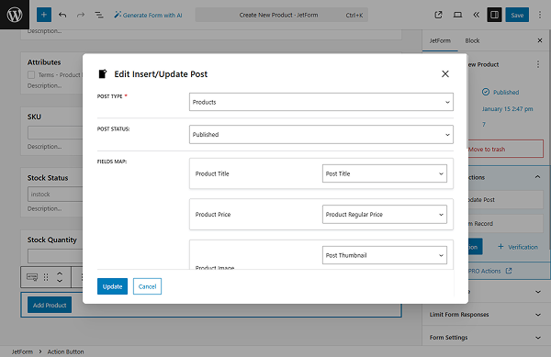Click the Add Product submit button
551x357 pixels.
tap(50, 305)
